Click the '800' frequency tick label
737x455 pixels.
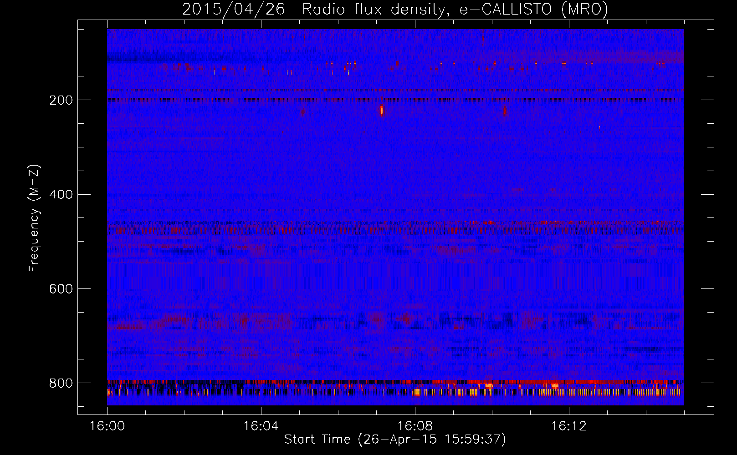tap(61, 383)
